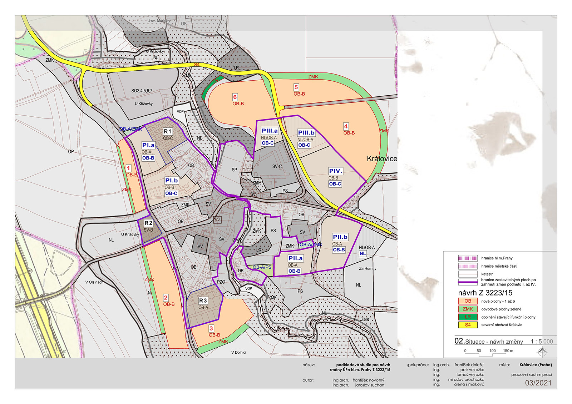Click the doplnění stávající funkční plochy entry
Viewport: 572px width, 404px height.
(x=508, y=317)
